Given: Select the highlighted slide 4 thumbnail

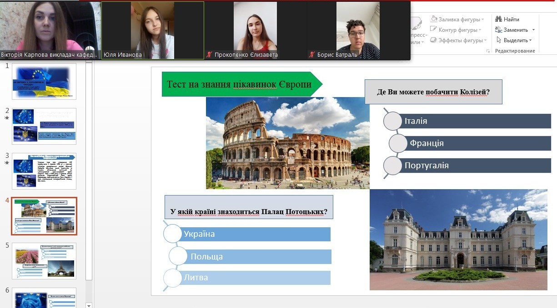Looking at the screenshot, I should (44, 216).
